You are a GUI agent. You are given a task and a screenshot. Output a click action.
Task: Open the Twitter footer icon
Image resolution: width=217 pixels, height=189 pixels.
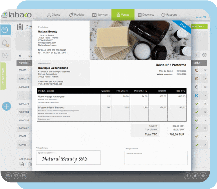click(x=195, y=176)
